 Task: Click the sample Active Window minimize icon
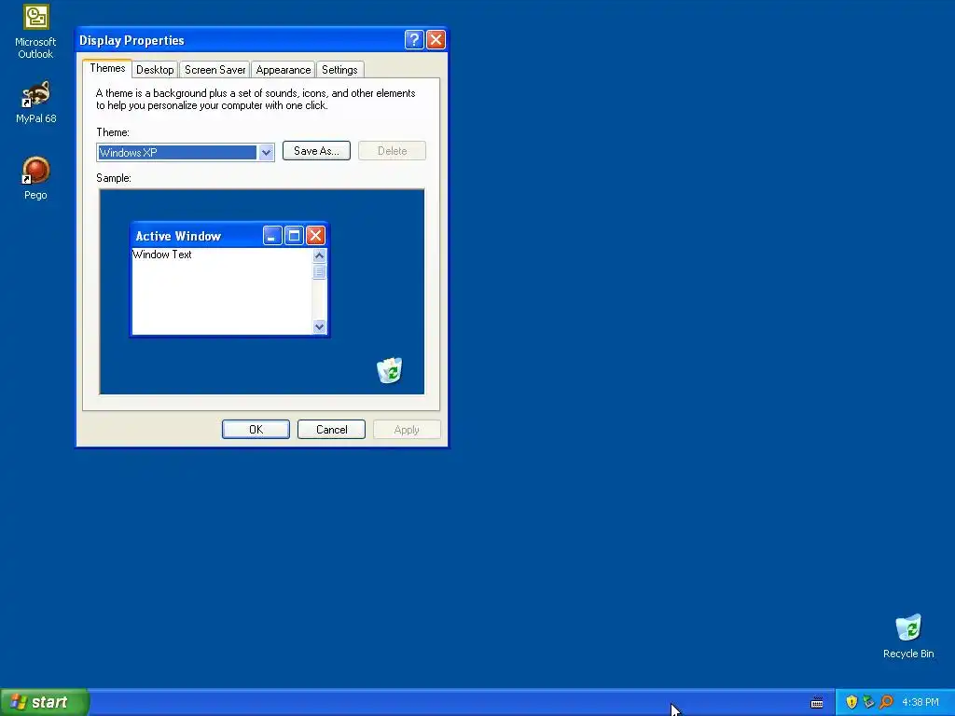(272, 236)
